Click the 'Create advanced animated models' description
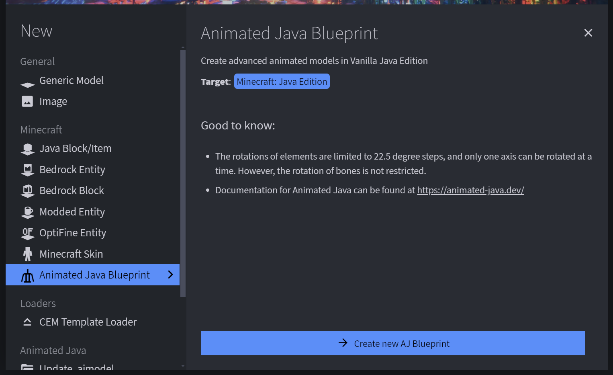The height and width of the screenshot is (375, 613). click(314, 61)
